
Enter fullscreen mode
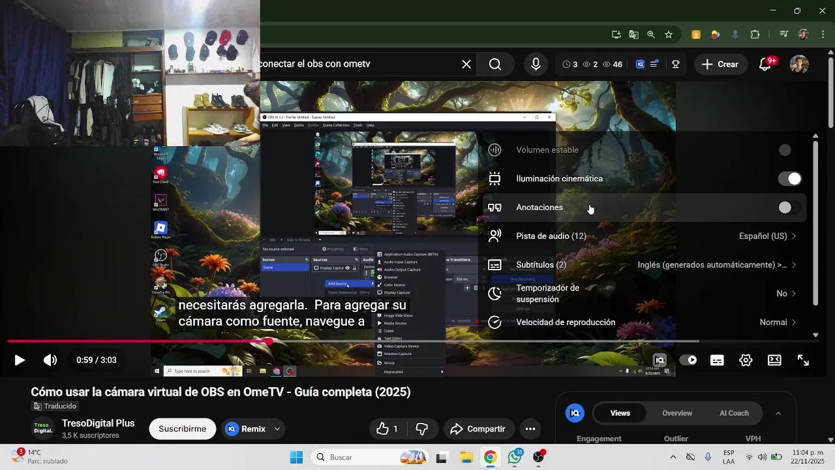tap(803, 360)
